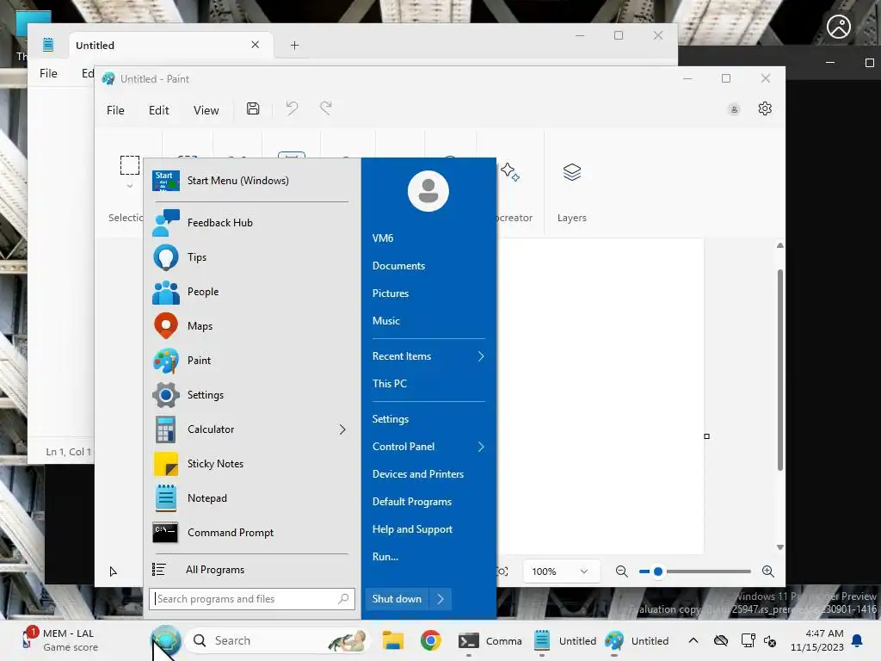Click the clock showing 4:47 AM

pos(817,640)
